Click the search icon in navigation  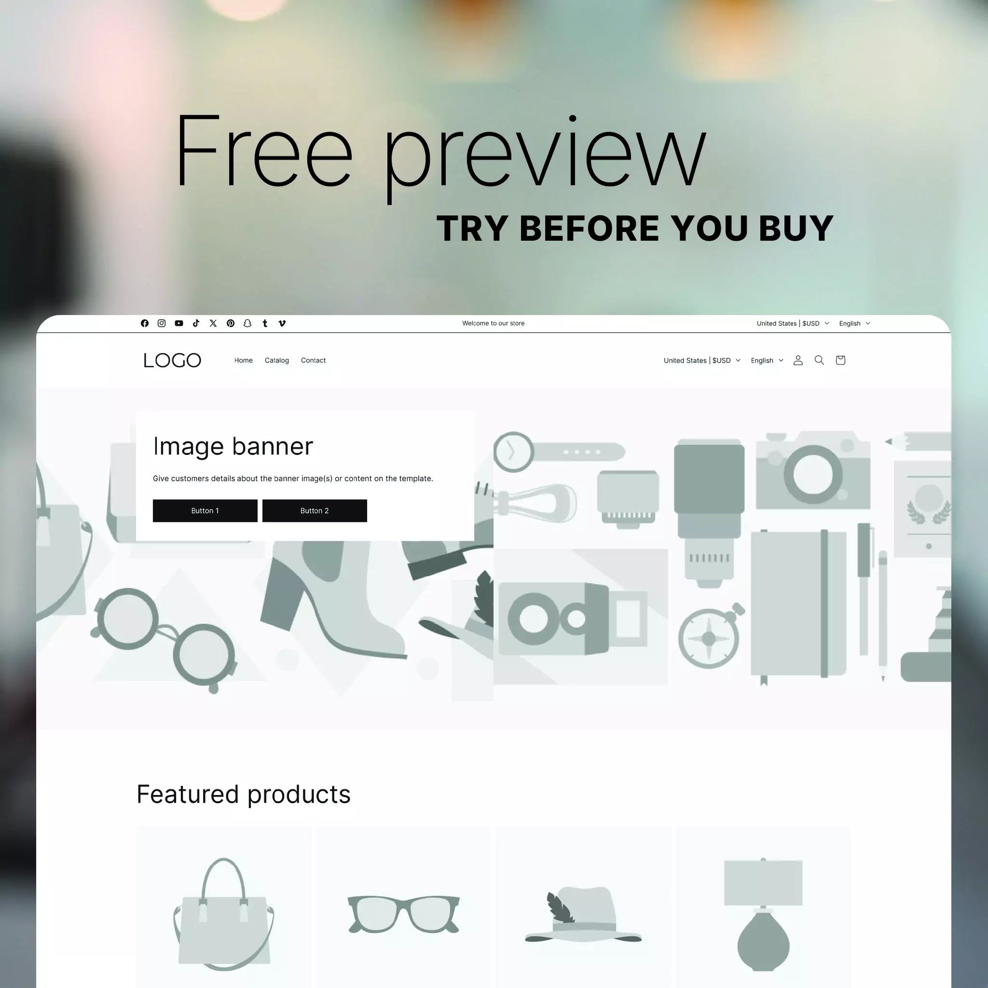pyautogui.click(x=819, y=360)
